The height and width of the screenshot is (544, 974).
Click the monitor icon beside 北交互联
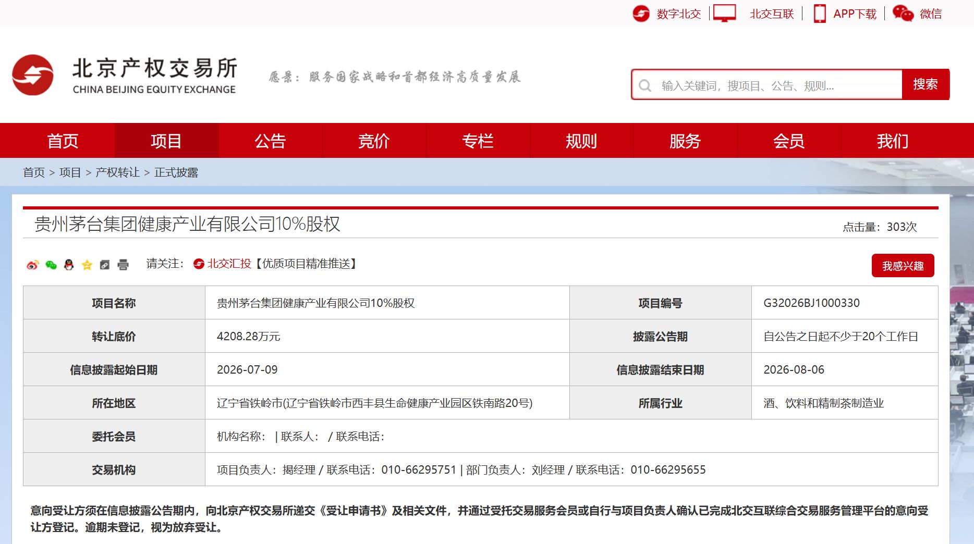724,14
